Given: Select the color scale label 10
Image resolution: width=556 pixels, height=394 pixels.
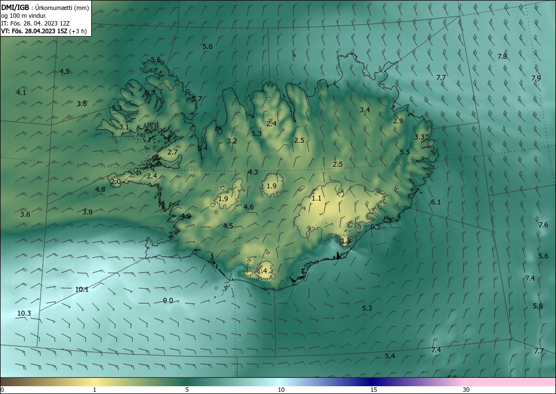Looking at the screenshot, I should (x=281, y=390).
